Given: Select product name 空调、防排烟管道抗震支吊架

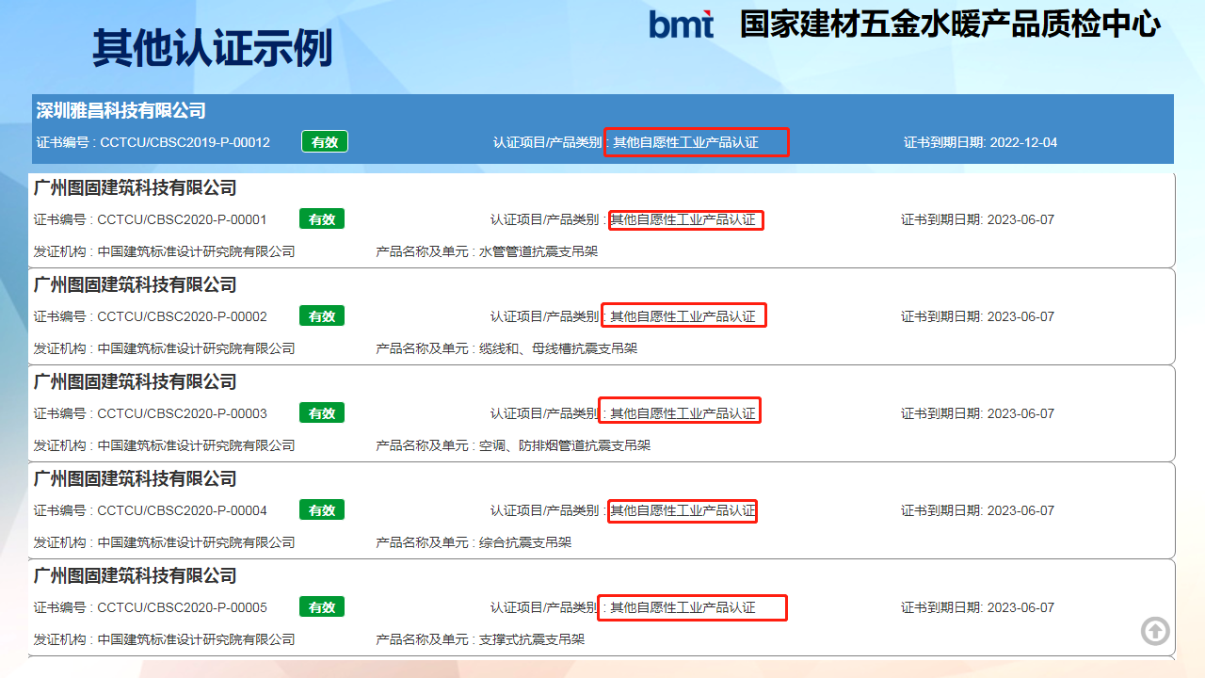Looking at the screenshot, I should 565,445.
